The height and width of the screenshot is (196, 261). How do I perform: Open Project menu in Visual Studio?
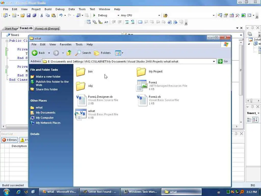click(36, 9)
